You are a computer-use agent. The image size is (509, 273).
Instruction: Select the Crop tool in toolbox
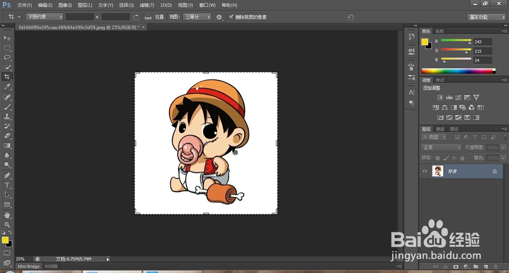(x=7, y=77)
